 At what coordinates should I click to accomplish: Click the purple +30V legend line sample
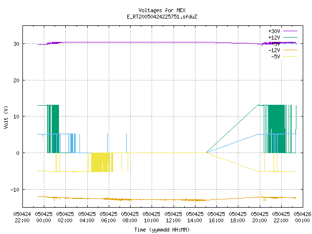click(x=290, y=31)
